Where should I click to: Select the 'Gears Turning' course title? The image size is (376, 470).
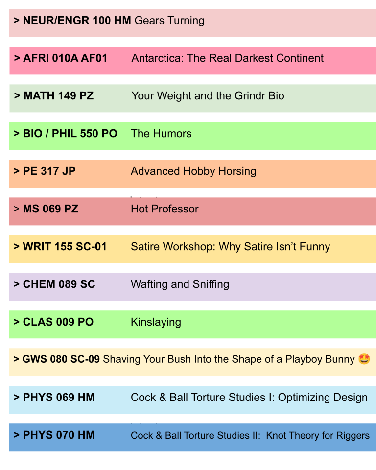pos(169,21)
